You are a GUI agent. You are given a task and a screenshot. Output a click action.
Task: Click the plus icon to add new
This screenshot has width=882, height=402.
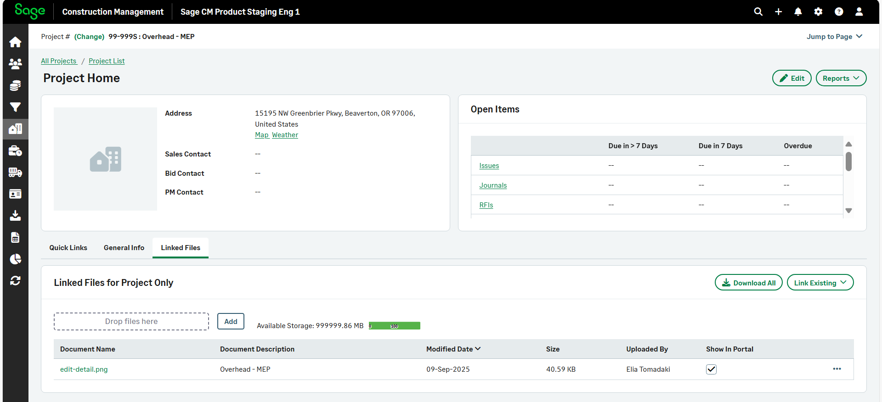coord(778,12)
